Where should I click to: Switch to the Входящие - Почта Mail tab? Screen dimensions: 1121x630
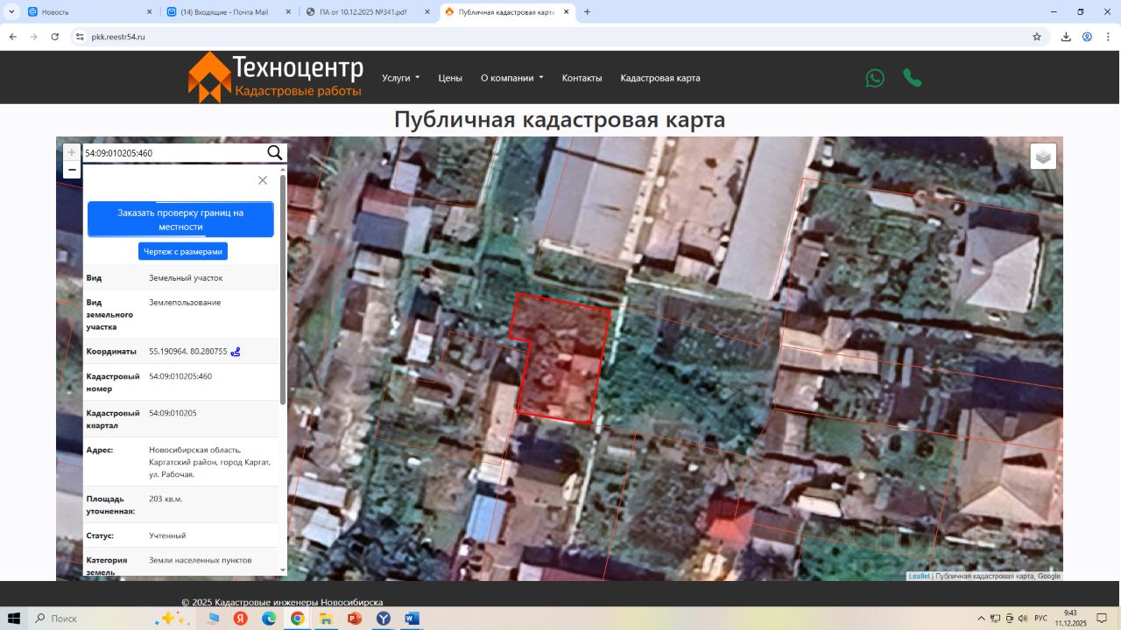coord(229,12)
